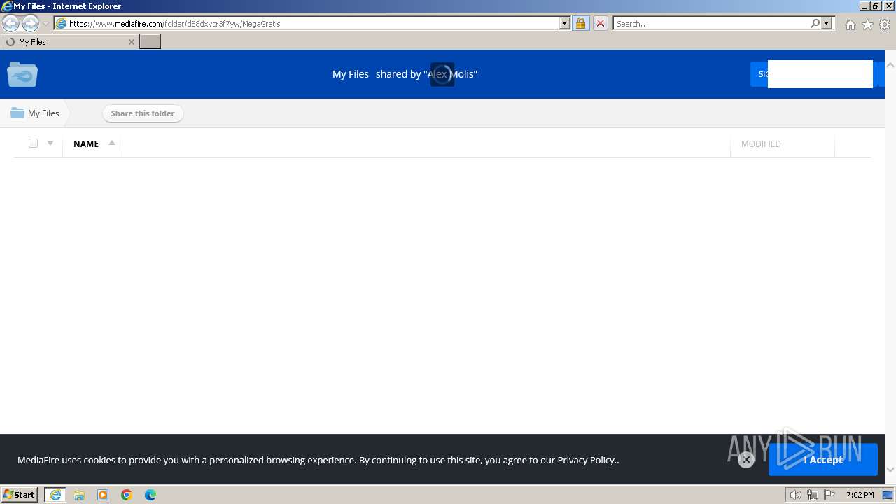
Task: Stop page loading with the X button
Action: point(600,24)
